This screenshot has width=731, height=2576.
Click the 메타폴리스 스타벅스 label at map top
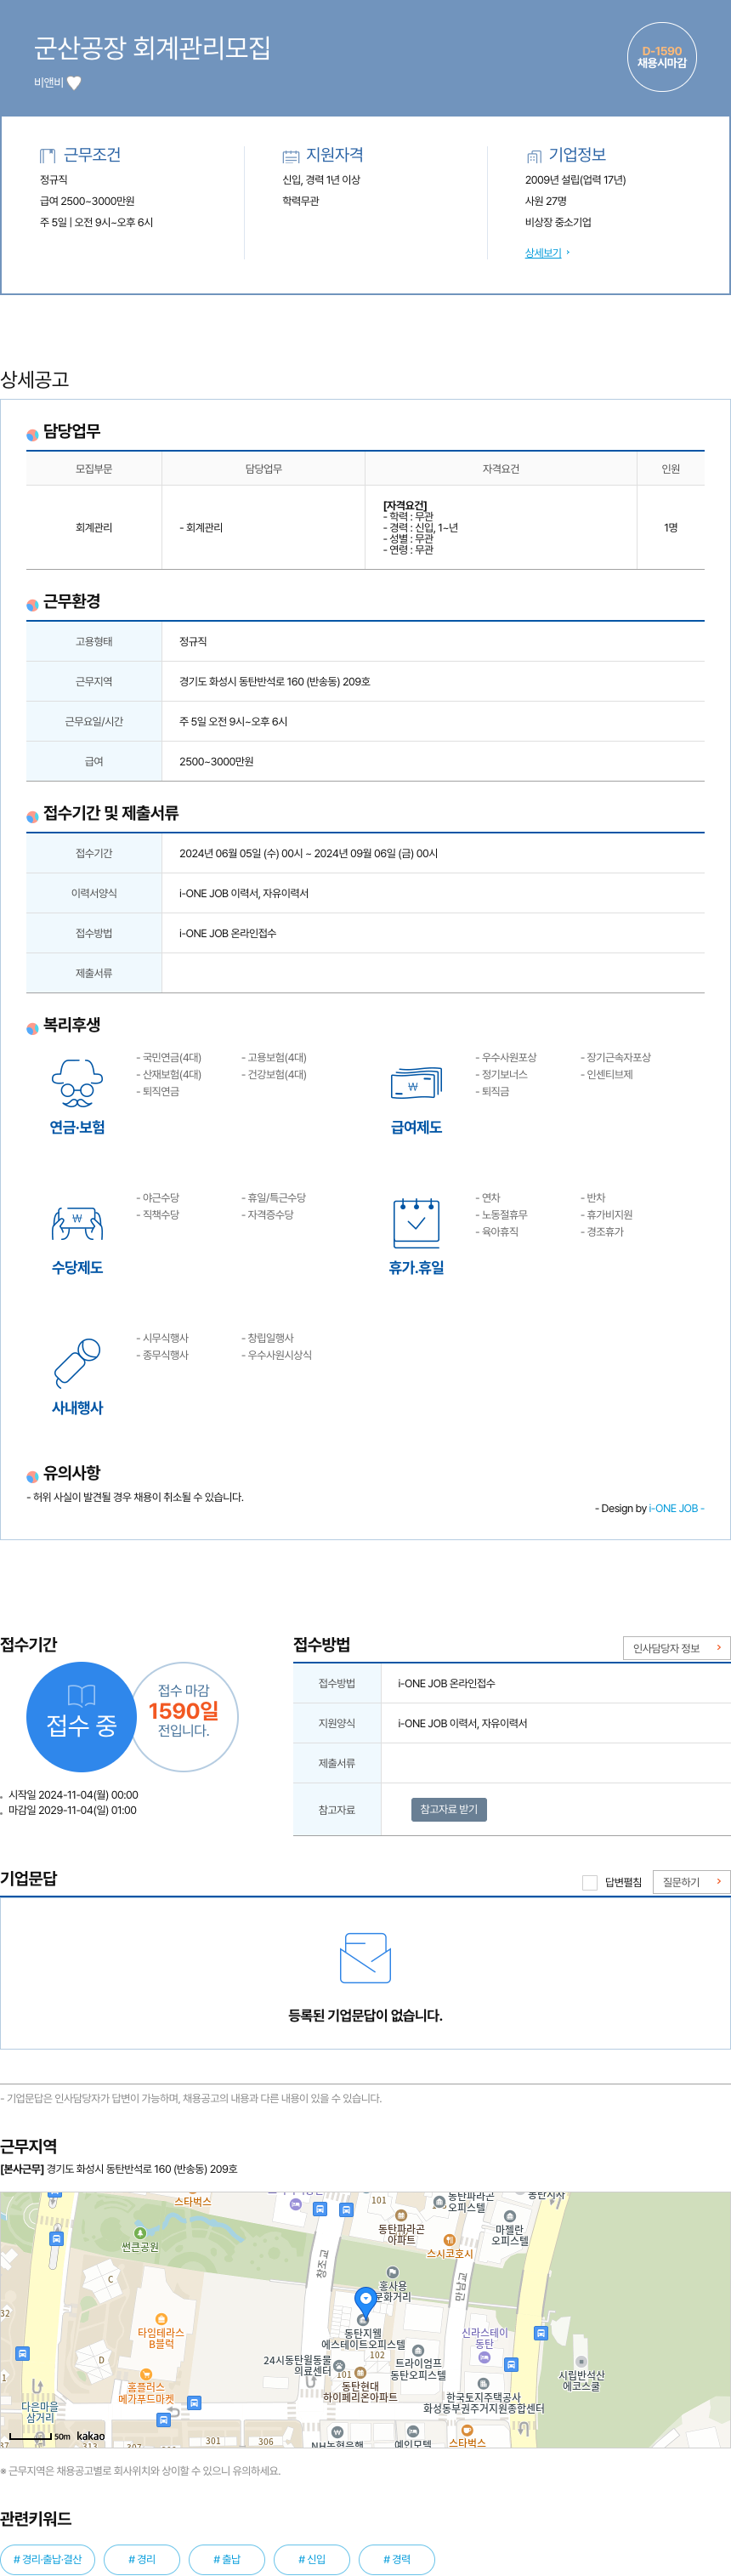(193, 2201)
